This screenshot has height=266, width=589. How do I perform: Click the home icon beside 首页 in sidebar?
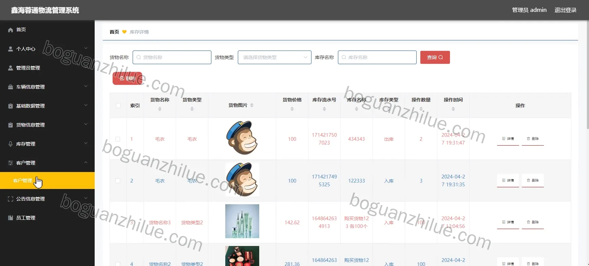[11, 30]
